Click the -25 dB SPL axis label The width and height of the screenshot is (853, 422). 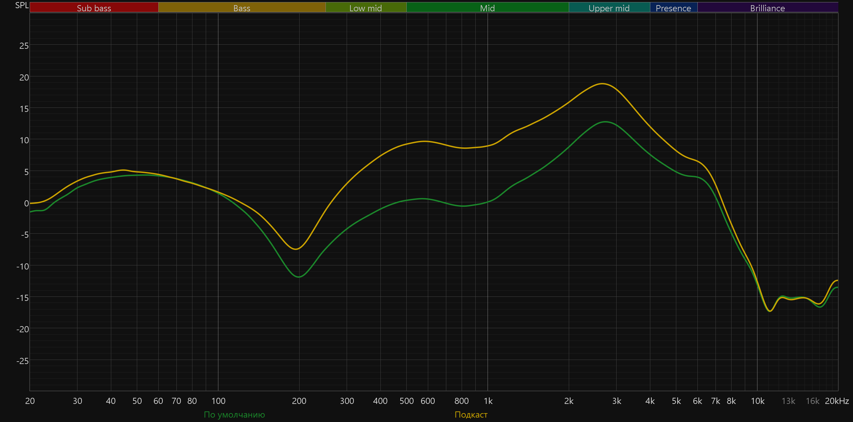click(x=23, y=361)
